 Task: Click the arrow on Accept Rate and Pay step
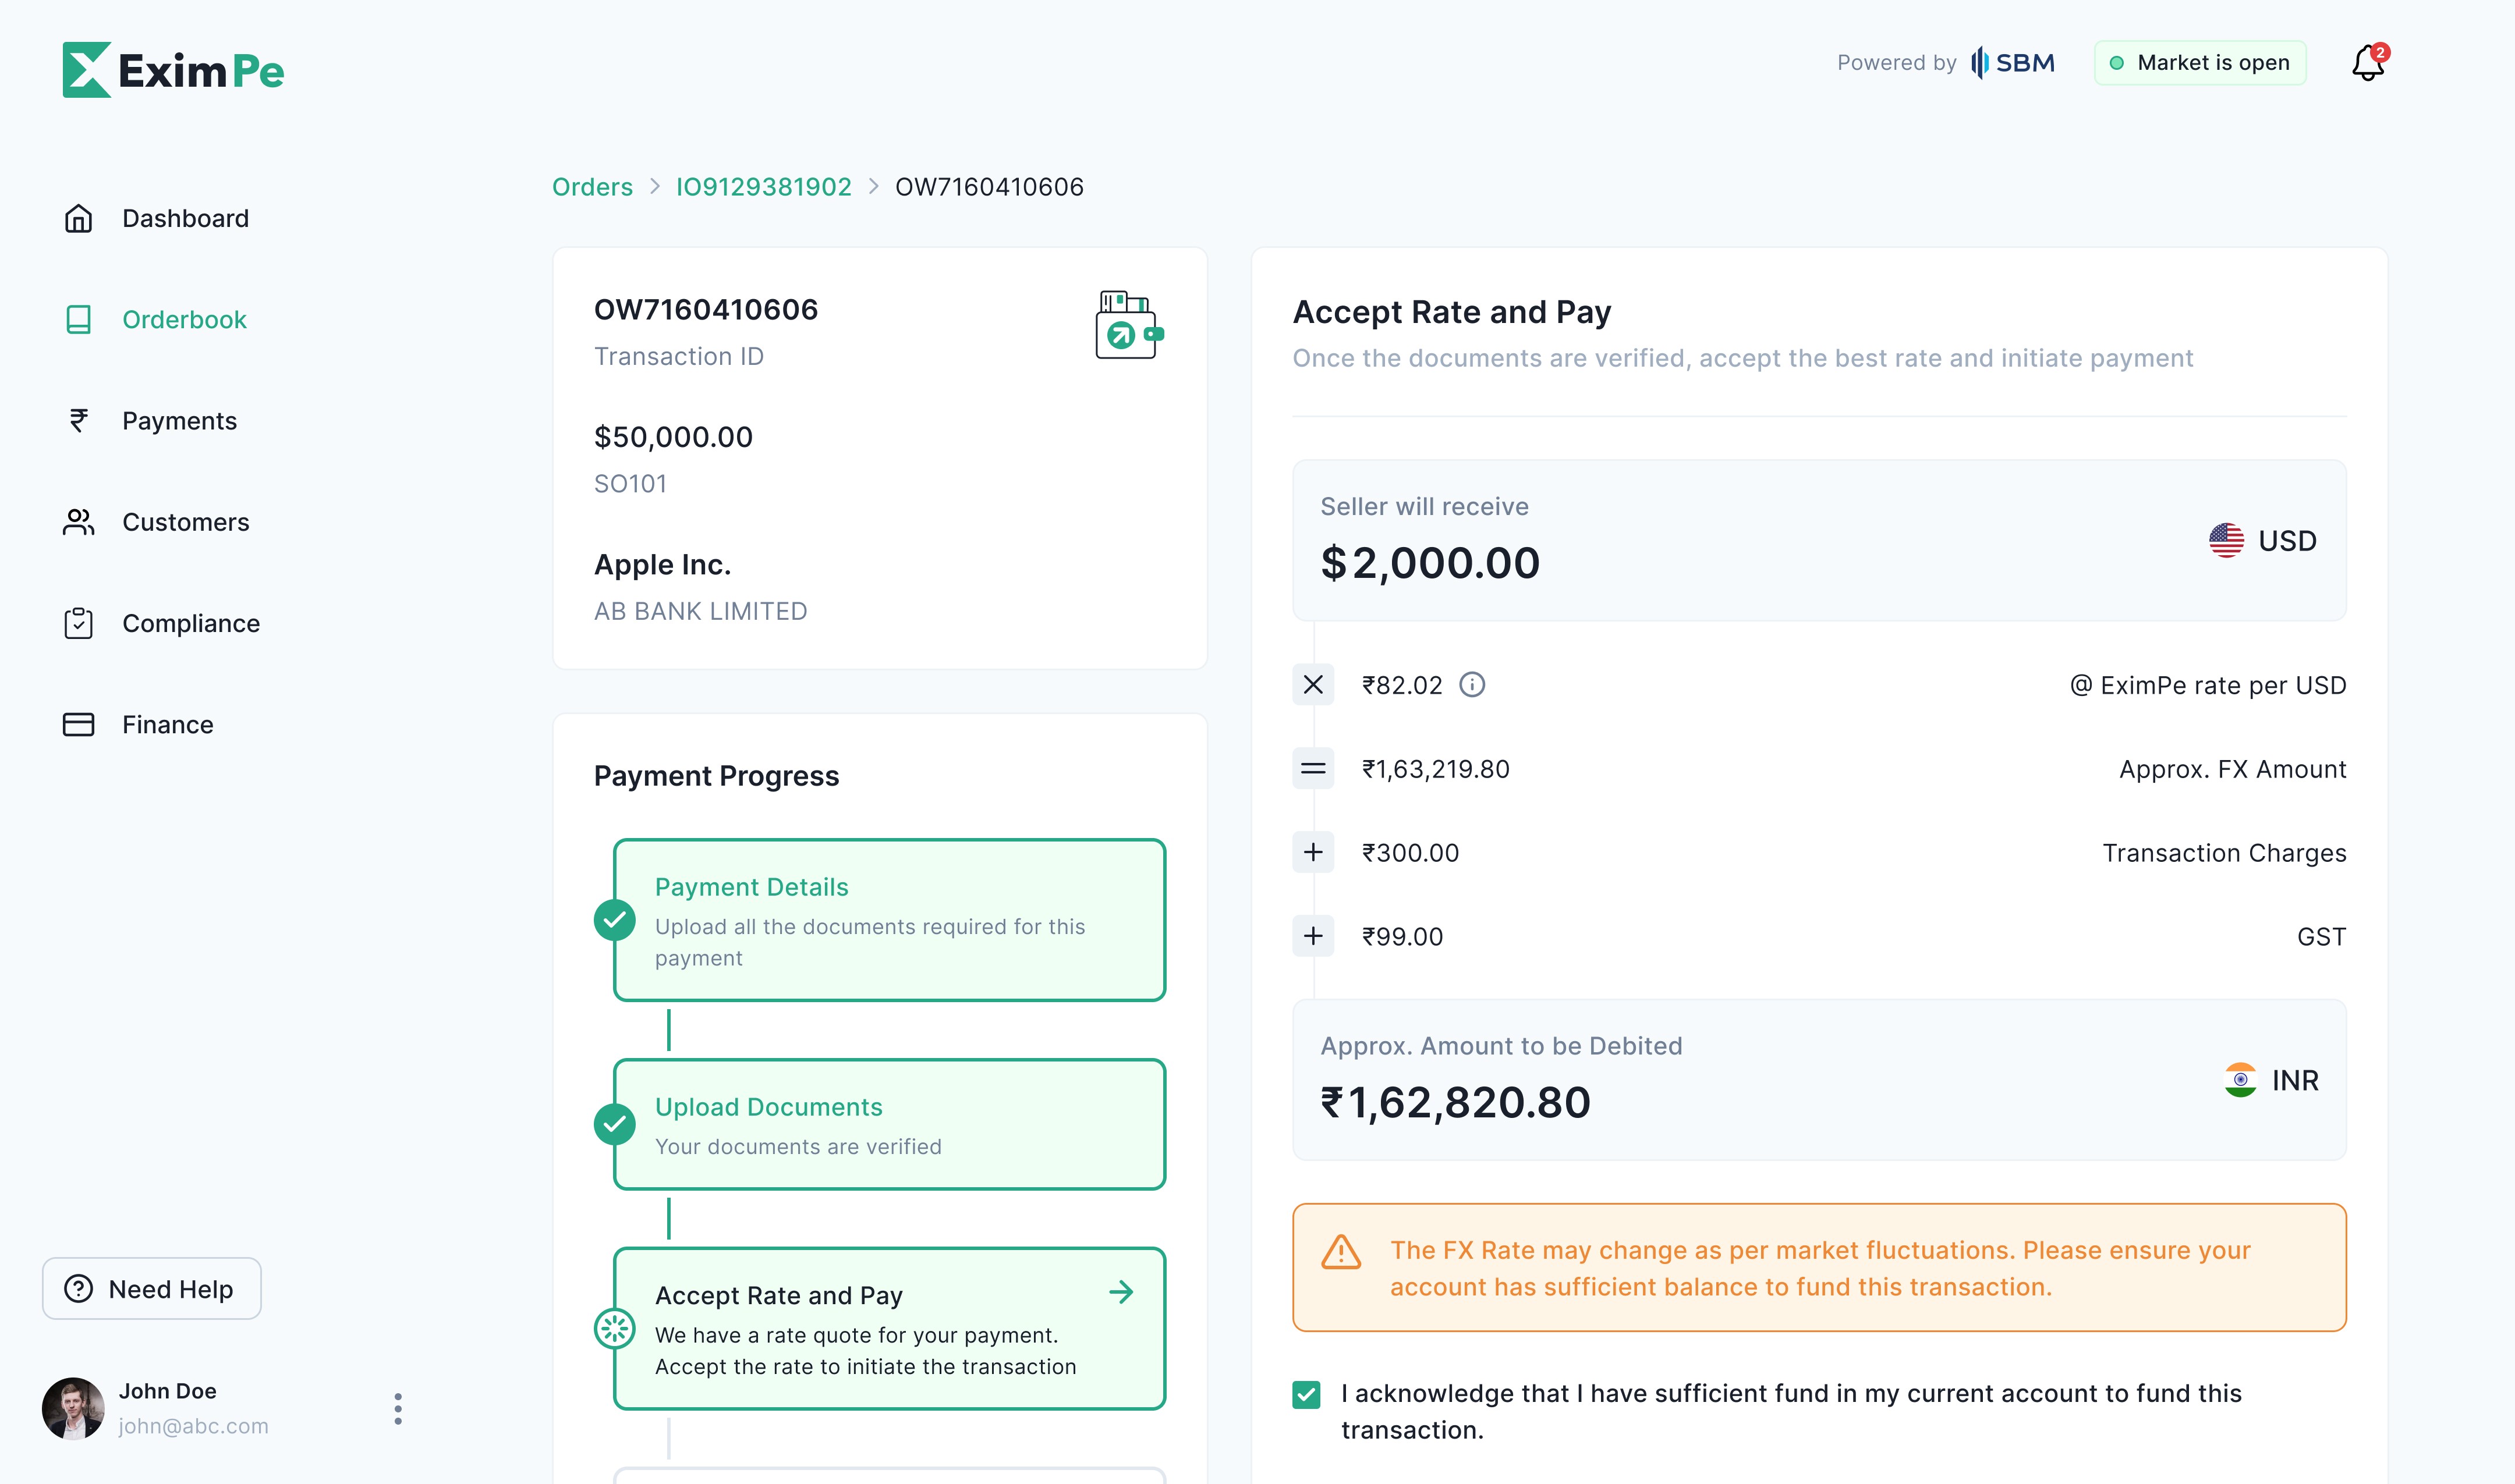click(x=1121, y=1292)
